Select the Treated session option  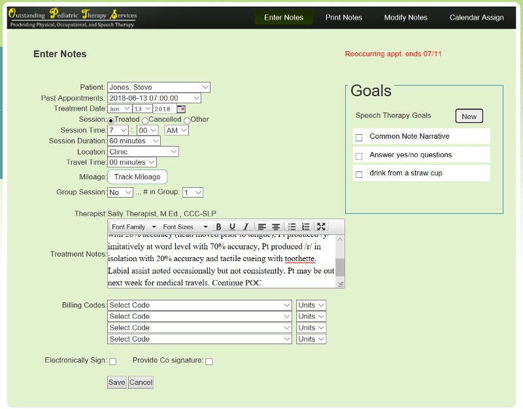pyautogui.click(x=110, y=120)
